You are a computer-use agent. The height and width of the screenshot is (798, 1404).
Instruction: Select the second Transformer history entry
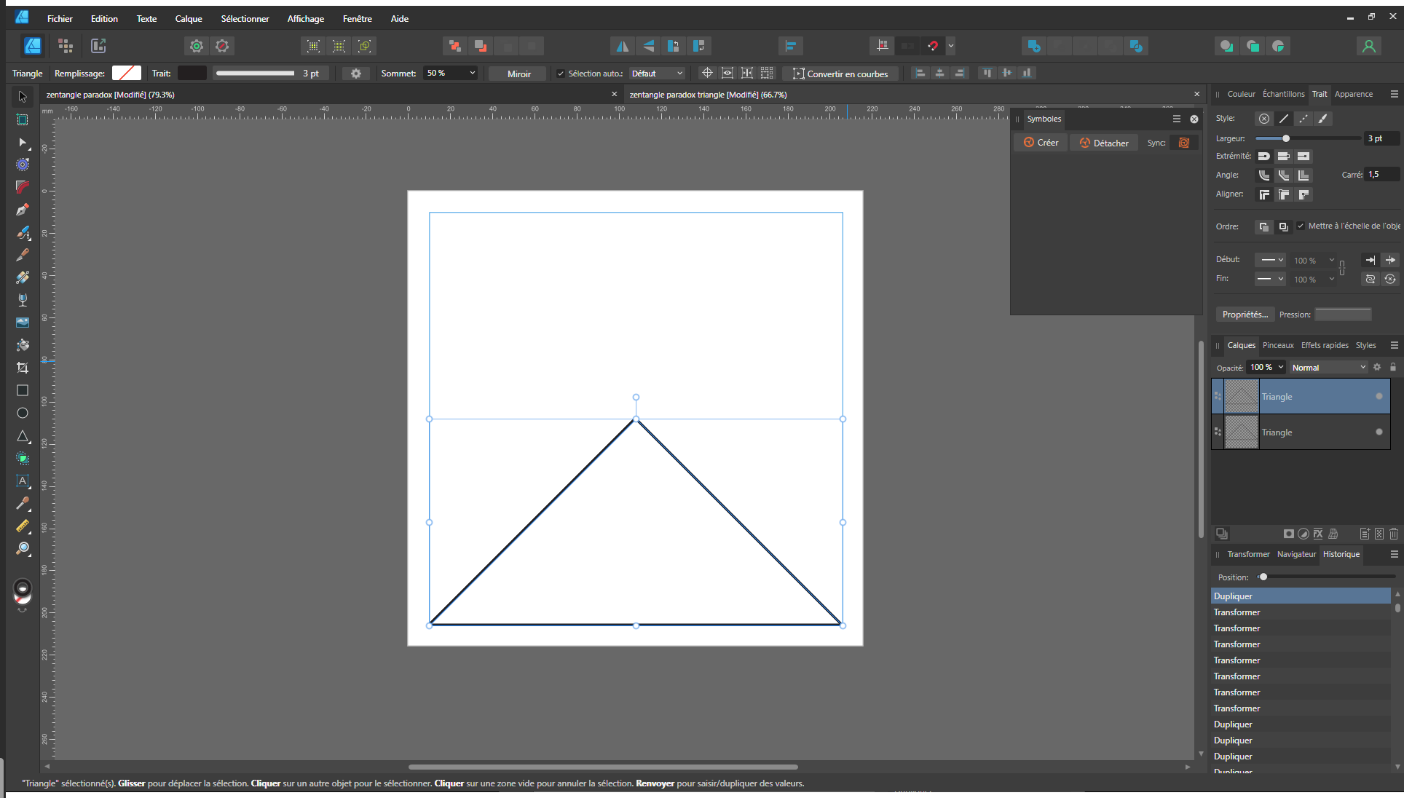tap(1237, 628)
